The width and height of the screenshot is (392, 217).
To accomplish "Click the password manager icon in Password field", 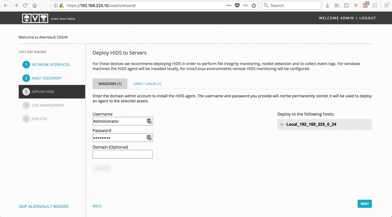I will [x=149, y=138].
